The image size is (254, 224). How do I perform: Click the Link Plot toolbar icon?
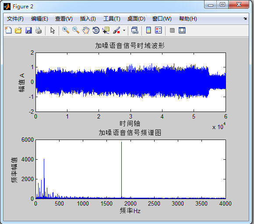click(135, 30)
